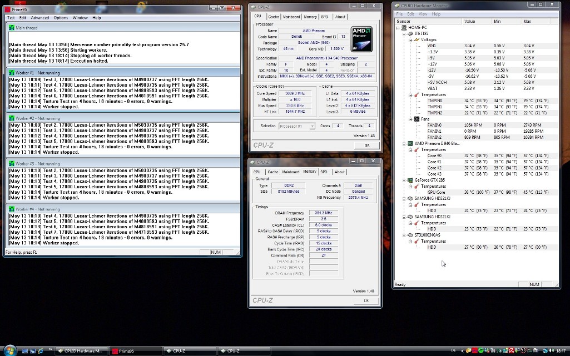Click the 18:47 system clock
The height and width of the screenshot is (356, 570).
pos(561,351)
